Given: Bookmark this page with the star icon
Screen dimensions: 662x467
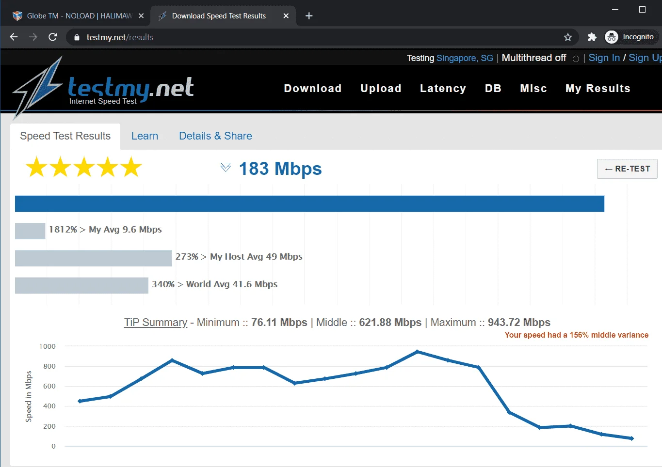Looking at the screenshot, I should pyautogui.click(x=568, y=37).
